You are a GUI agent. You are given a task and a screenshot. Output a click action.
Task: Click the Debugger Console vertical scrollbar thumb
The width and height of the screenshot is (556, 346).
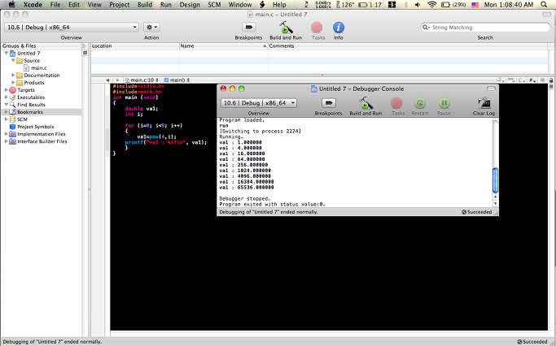click(495, 180)
